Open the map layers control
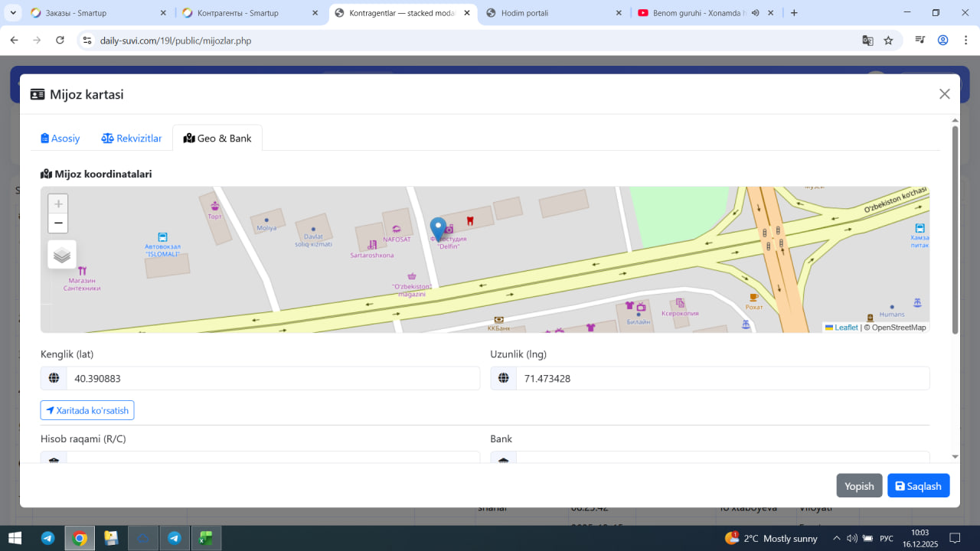The width and height of the screenshot is (980, 551). pyautogui.click(x=62, y=255)
